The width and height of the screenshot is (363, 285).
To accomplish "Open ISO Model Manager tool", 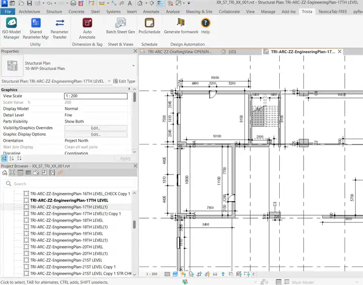I will tap(11, 28).
